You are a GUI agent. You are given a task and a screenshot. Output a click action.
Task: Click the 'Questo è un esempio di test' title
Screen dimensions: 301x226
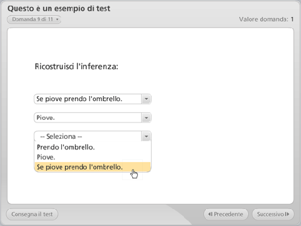59,9
